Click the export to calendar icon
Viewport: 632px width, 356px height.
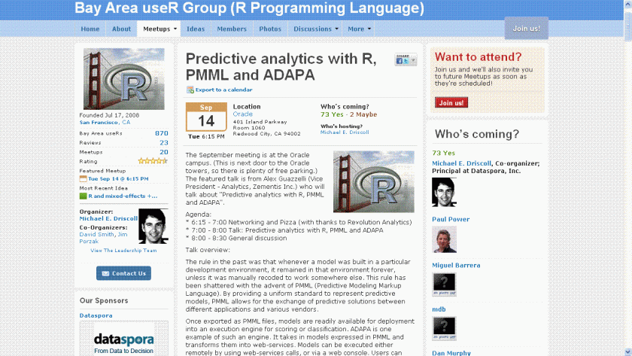tap(190, 90)
